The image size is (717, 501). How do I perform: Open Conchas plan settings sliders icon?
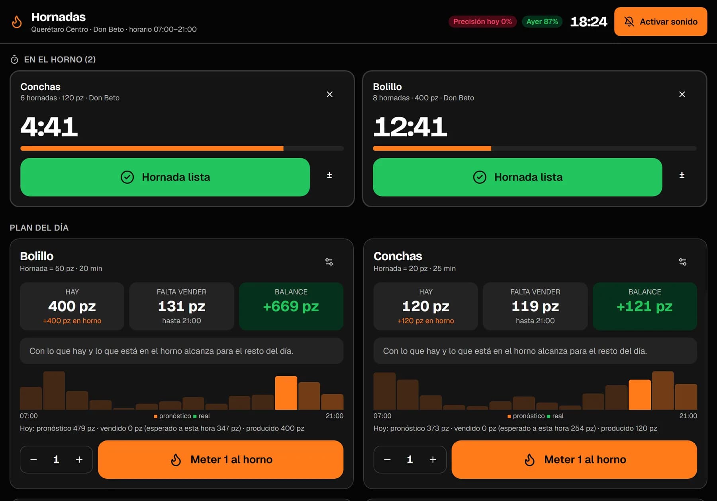pos(683,262)
